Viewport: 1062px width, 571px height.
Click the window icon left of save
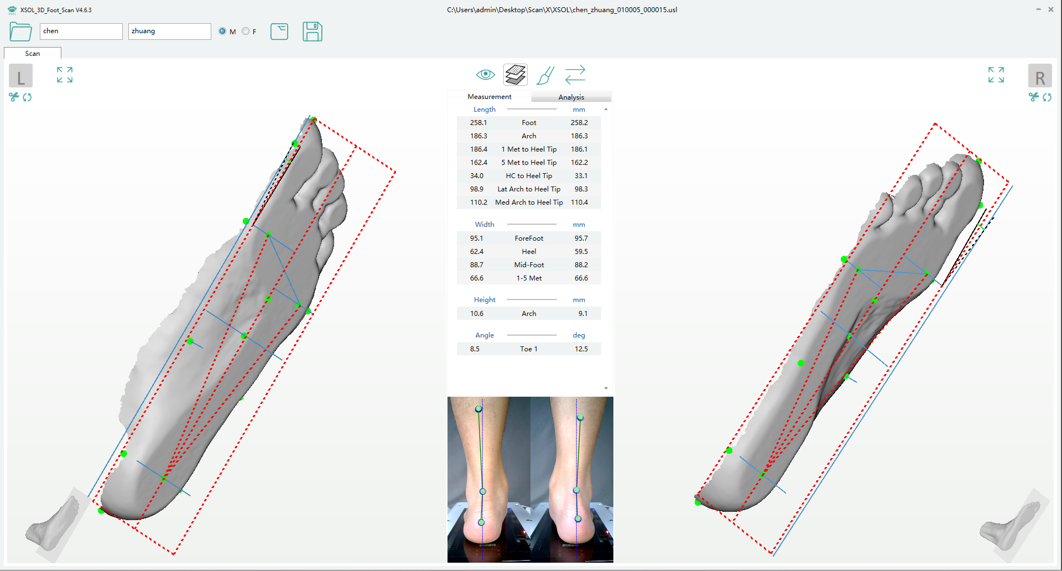(x=279, y=32)
